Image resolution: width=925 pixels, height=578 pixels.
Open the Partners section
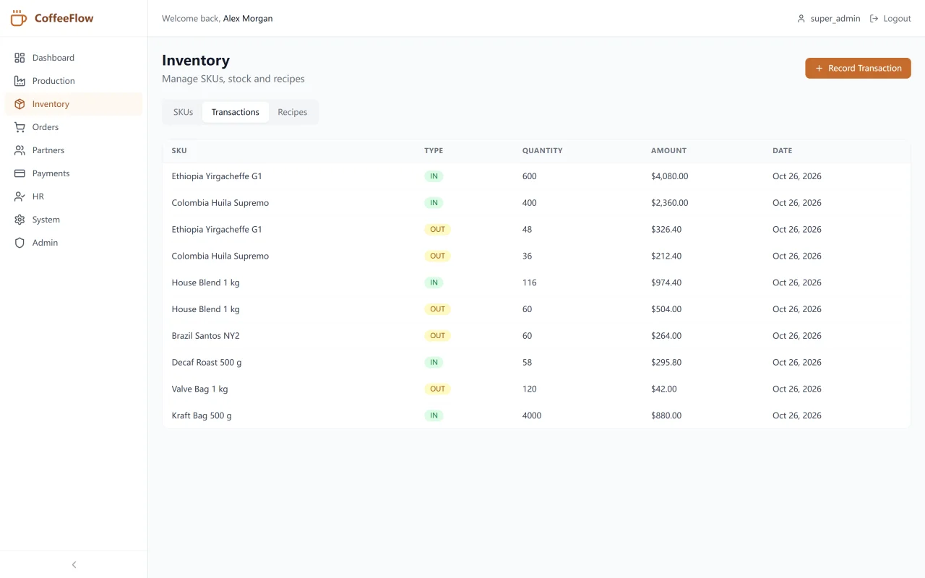[74, 150]
